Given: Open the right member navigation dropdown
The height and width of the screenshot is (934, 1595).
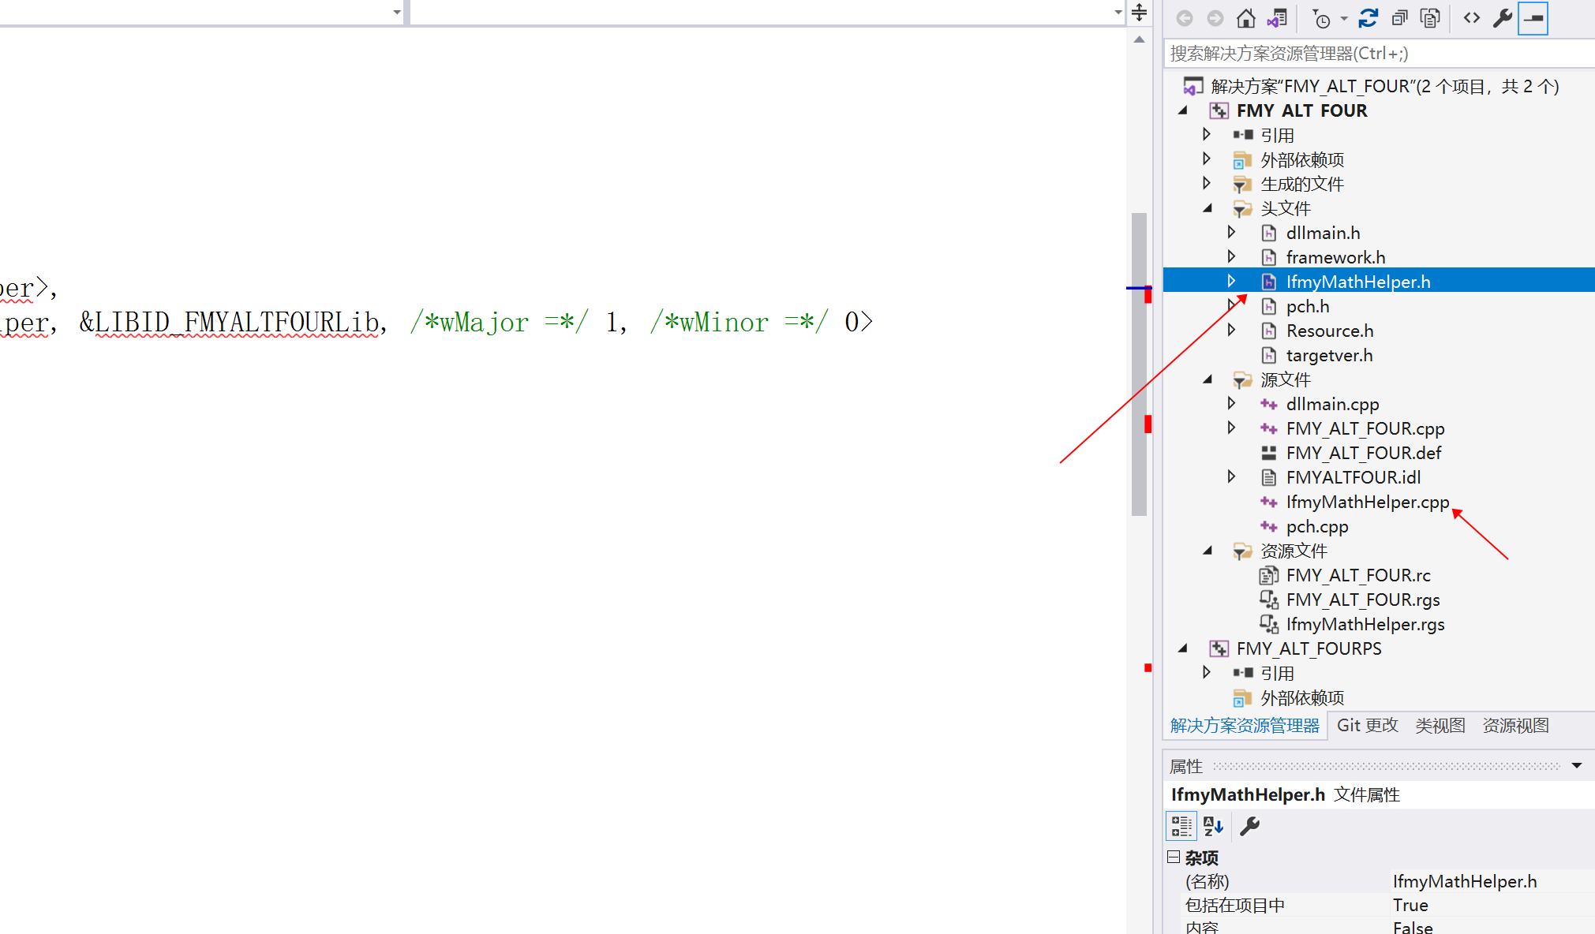Looking at the screenshot, I should [1118, 12].
